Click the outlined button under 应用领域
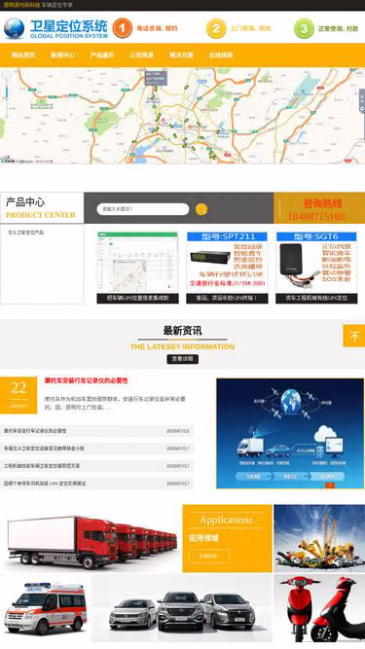This screenshot has width=365, height=649. 209,556
